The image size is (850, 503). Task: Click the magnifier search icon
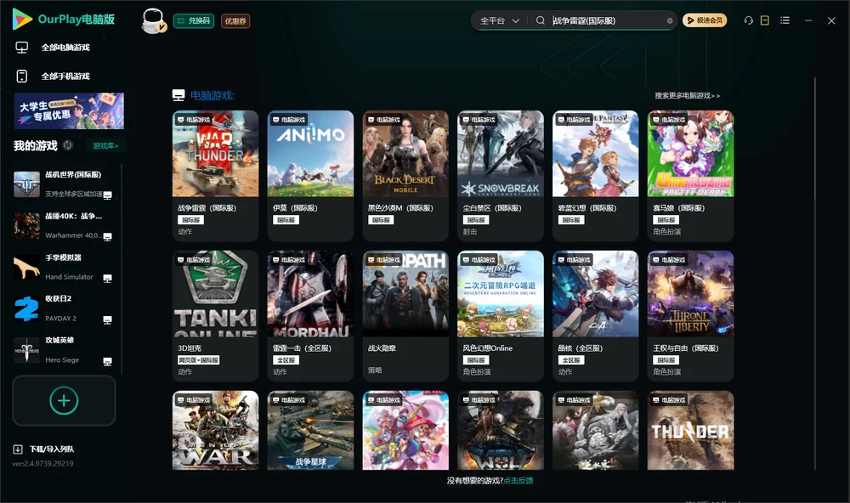540,20
